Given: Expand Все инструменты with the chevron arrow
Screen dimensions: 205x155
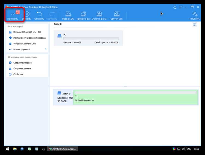Looking at the screenshot, I should point(46,49).
